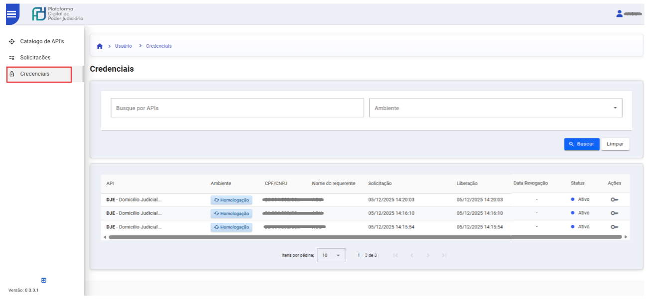Click the Busque por APIs search field

click(x=237, y=108)
